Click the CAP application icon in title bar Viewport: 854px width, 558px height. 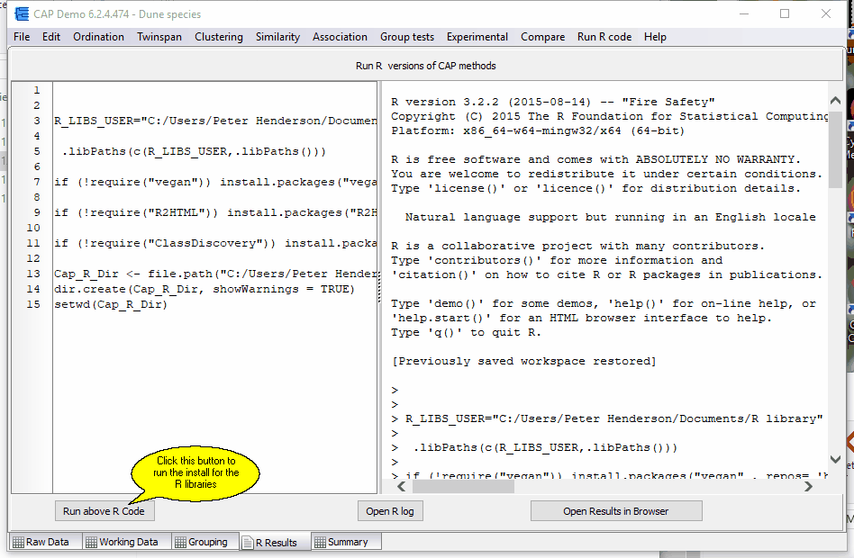pyautogui.click(x=22, y=14)
